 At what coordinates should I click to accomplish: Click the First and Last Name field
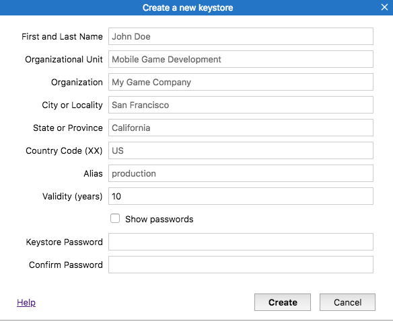[x=241, y=36]
